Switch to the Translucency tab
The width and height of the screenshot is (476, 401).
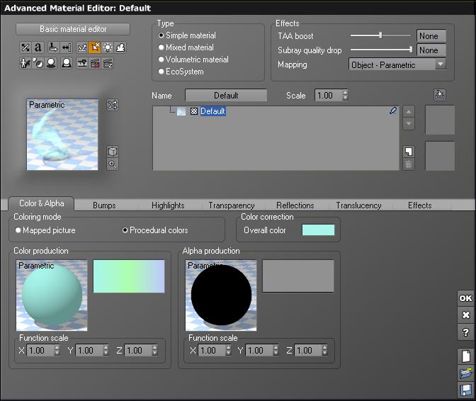tap(358, 205)
